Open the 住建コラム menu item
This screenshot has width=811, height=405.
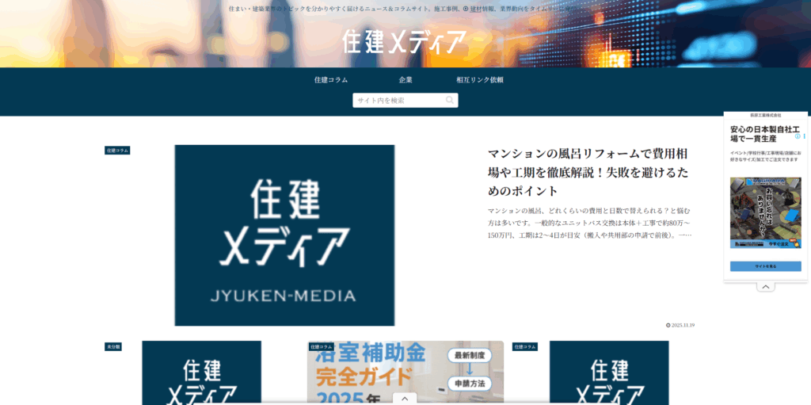coord(331,80)
